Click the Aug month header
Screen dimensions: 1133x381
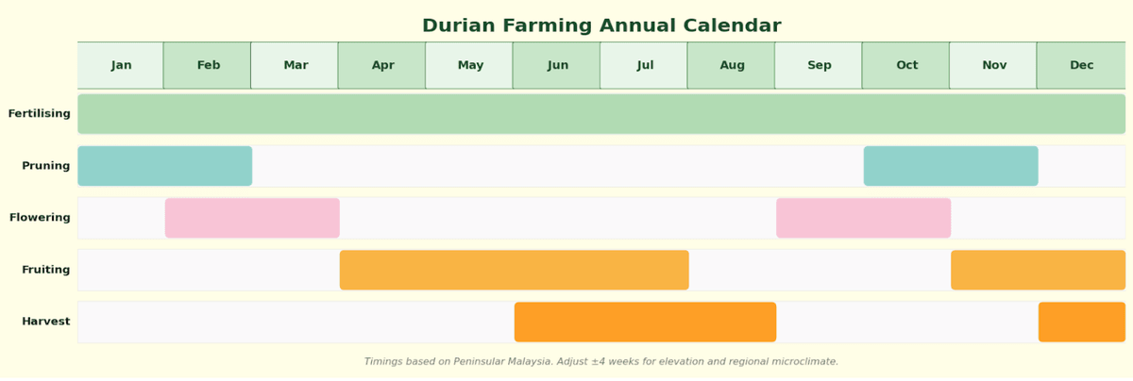732,66
